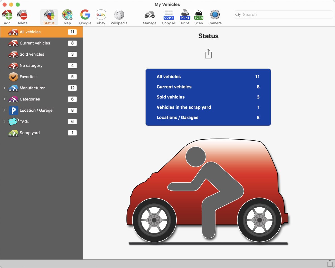Click the purple Categories car icon

click(13, 99)
